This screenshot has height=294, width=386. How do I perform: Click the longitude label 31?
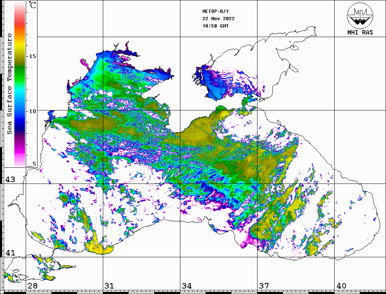click(109, 286)
